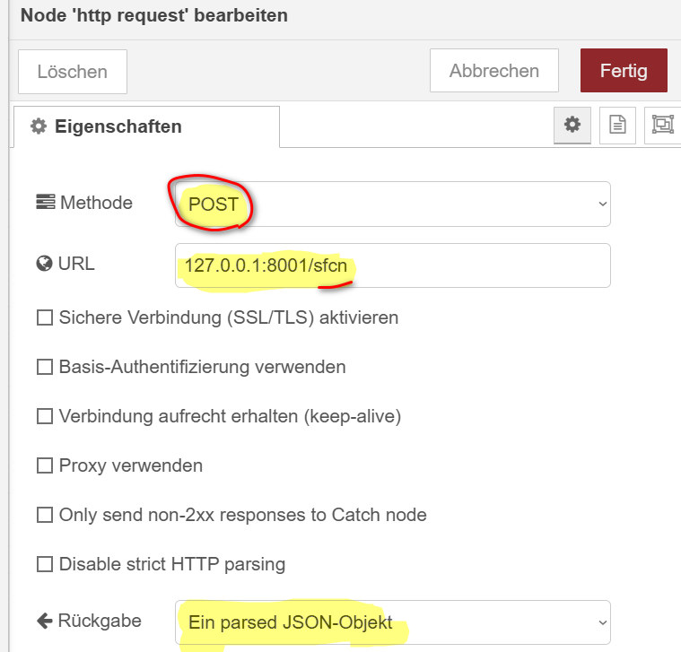Open the Methode POST dropdown
This screenshot has height=652, width=681.
click(x=393, y=204)
